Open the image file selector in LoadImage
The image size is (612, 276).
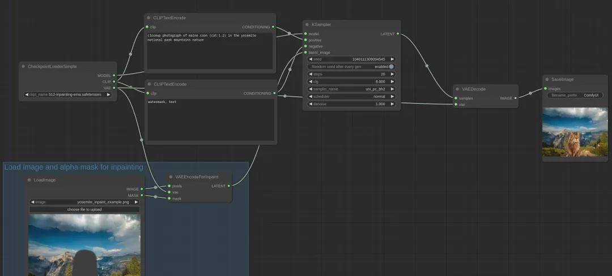pyautogui.click(x=84, y=202)
